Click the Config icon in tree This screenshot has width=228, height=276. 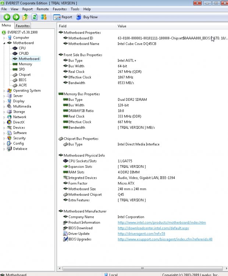click(10, 144)
